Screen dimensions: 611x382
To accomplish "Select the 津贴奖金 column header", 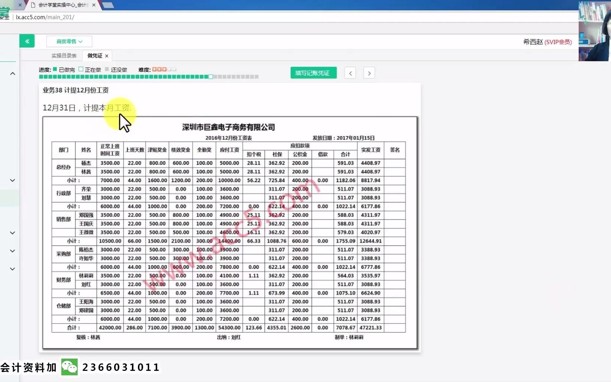I will point(157,150).
